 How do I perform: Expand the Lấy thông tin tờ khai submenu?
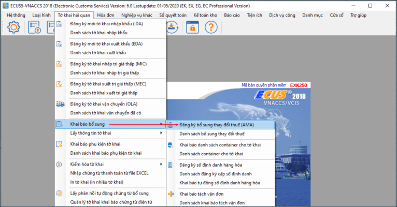point(161,134)
